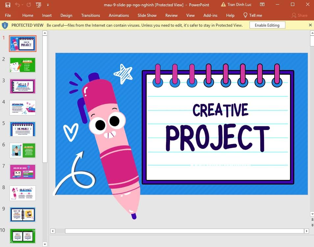Click the Protected View info shield icon
This screenshot has height=247, width=314.
(5, 25)
